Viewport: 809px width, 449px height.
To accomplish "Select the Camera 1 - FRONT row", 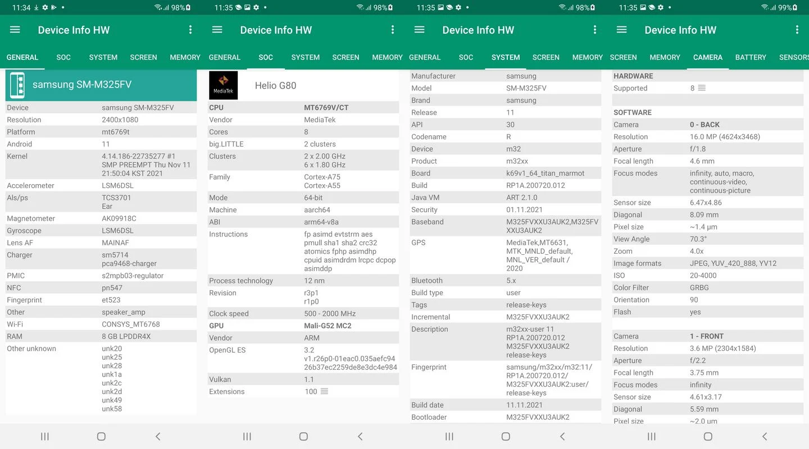I will [708, 336].
